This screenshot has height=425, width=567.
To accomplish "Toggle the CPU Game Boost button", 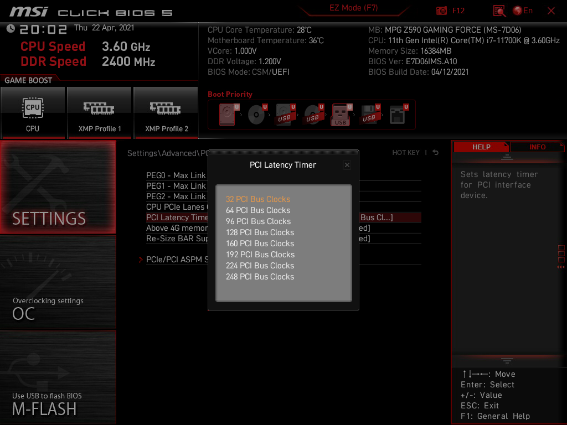I will pos(33,113).
